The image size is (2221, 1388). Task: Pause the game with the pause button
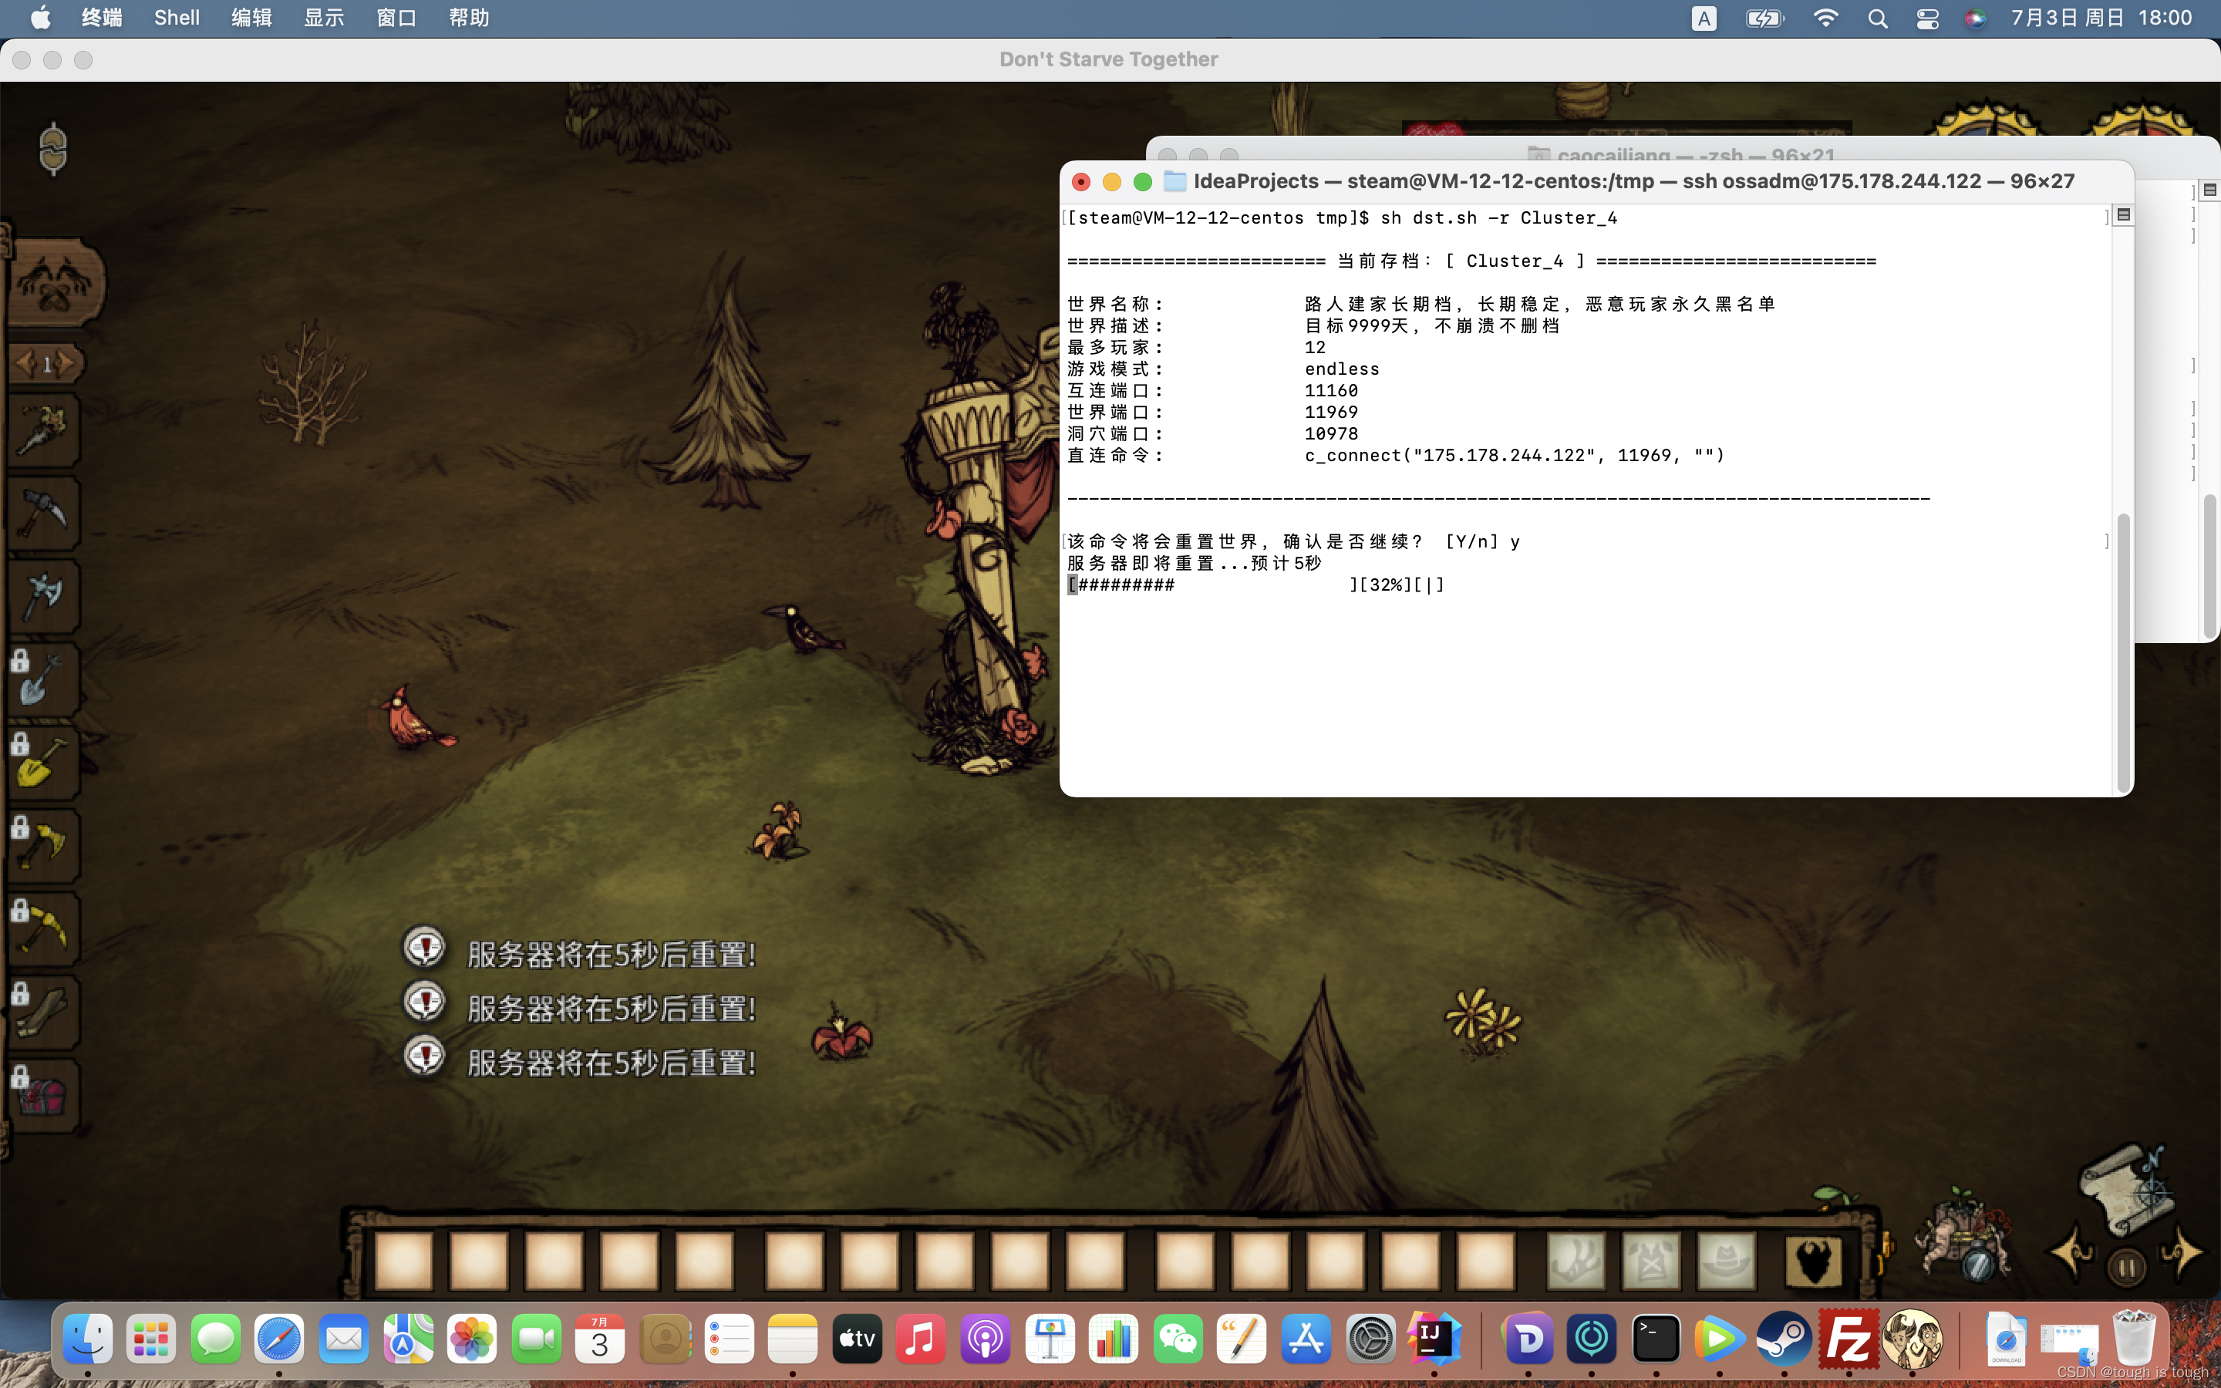click(x=2125, y=1268)
